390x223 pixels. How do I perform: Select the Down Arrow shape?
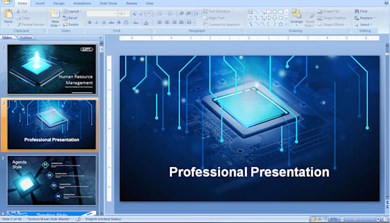click(275, 18)
